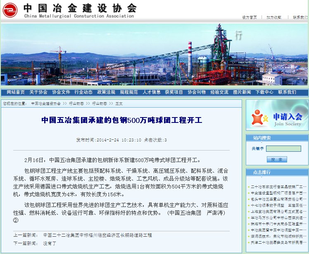The height and width of the screenshot is (254, 309).
Task: Open ranking item 上海宝冶集团有限公司
Action: click(x=278, y=211)
